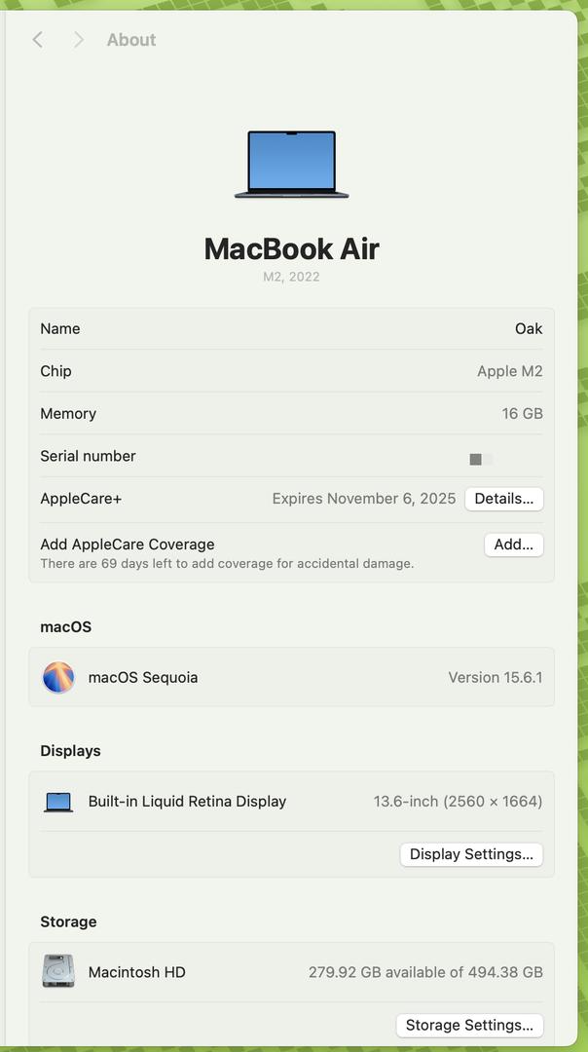Image resolution: width=588 pixels, height=1052 pixels.
Task: Click the macOS Sequoia logo icon
Action: pyautogui.click(x=58, y=677)
